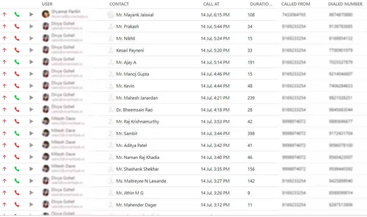Click contact avatar beside Mr. Manoj Gupta
Image resolution: width=367 pixels, height=217 pixels.
(x=111, y=74)
